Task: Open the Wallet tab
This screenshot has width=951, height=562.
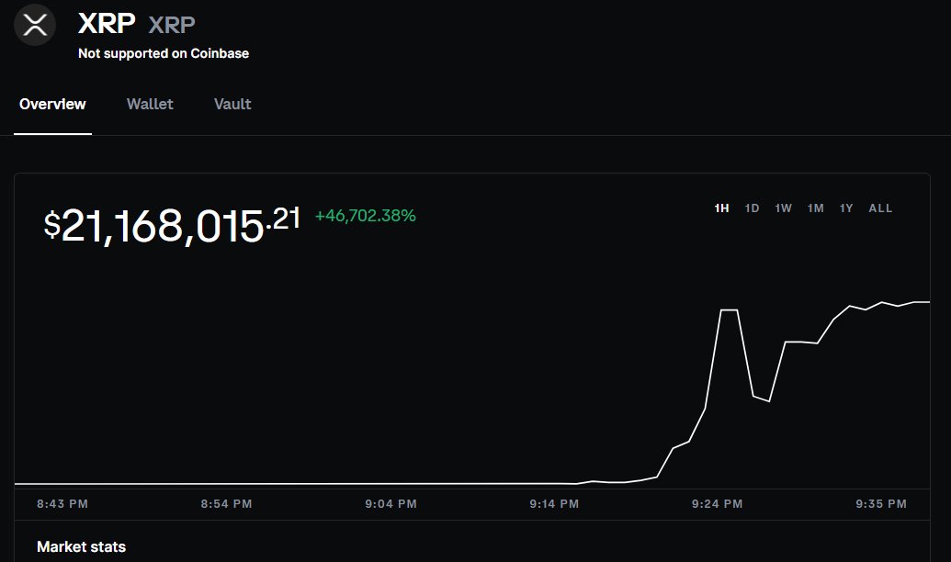Action: point(150,105)
